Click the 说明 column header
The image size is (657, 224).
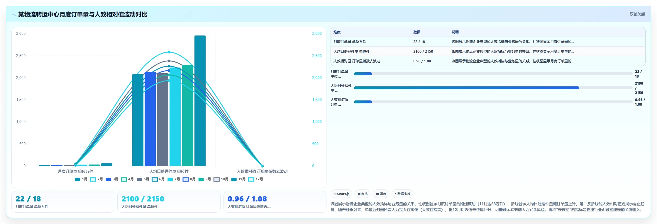(455, 32)
